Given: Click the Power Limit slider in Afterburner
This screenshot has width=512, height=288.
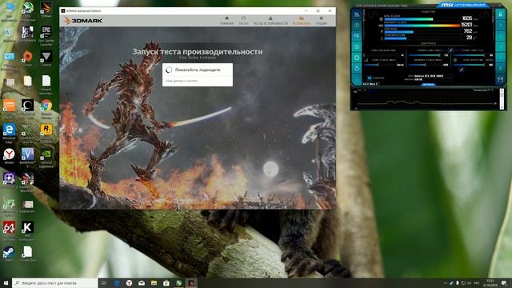Looking at the screenshot, I should (x=425, y=55).
